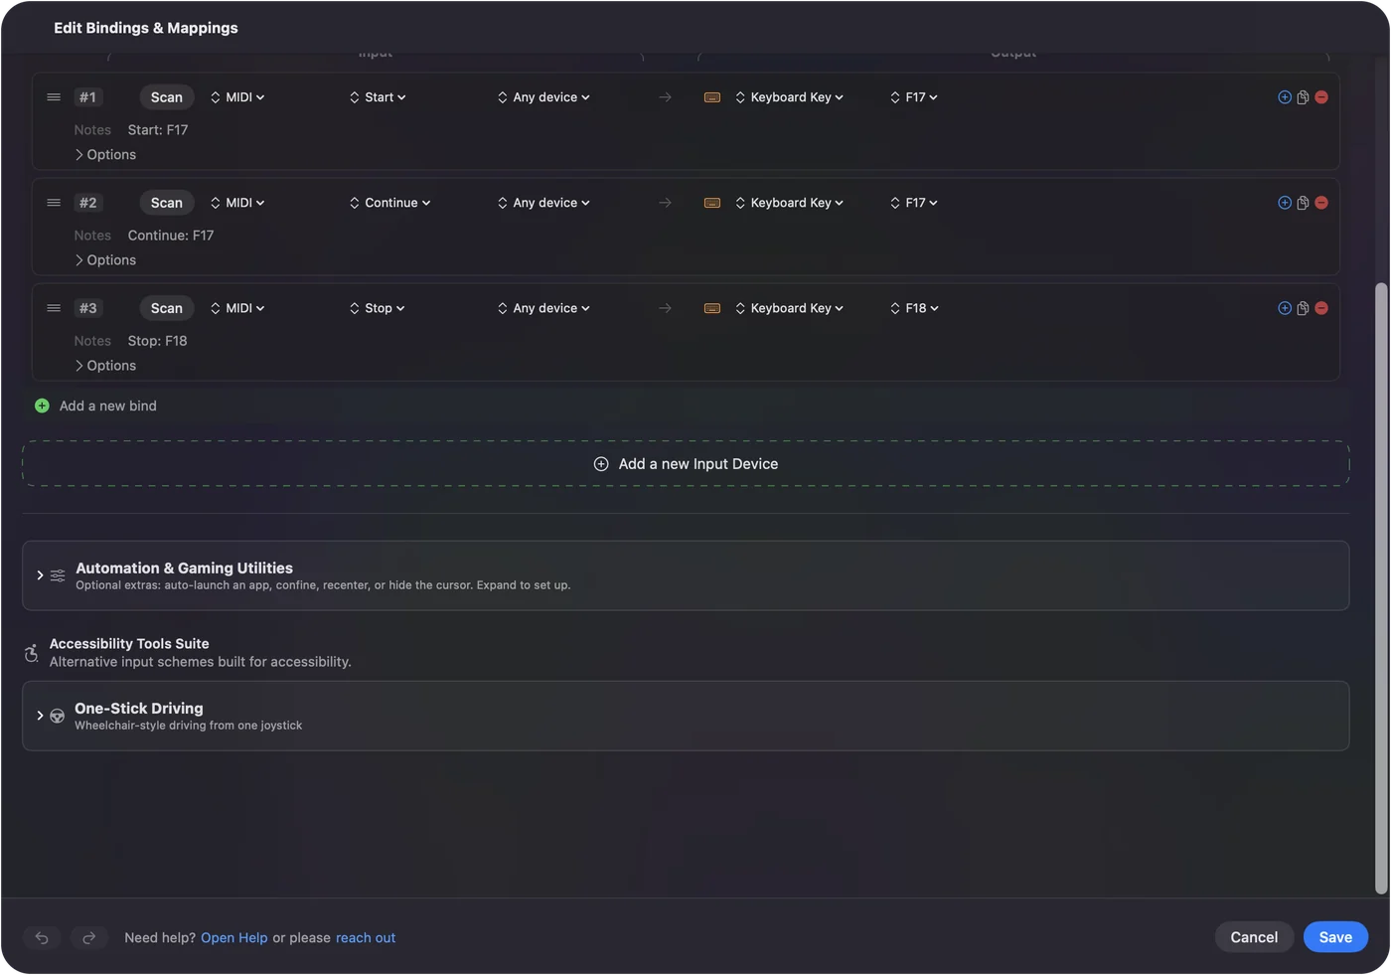Expand Options under binding #2
The image size is (1391, 975).
[105, 260]
